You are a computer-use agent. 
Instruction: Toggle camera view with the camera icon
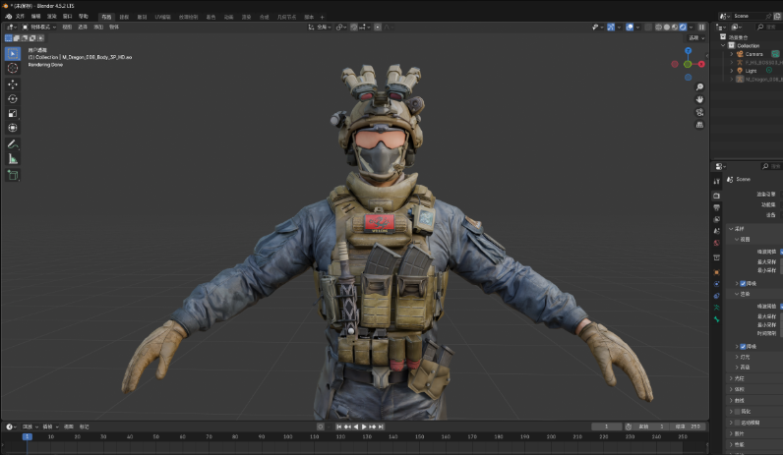[699, 112]
